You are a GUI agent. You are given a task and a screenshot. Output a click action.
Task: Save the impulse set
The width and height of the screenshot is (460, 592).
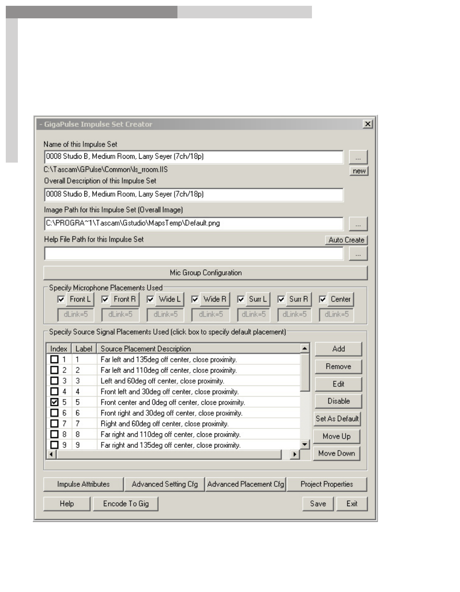pos(318,504)
